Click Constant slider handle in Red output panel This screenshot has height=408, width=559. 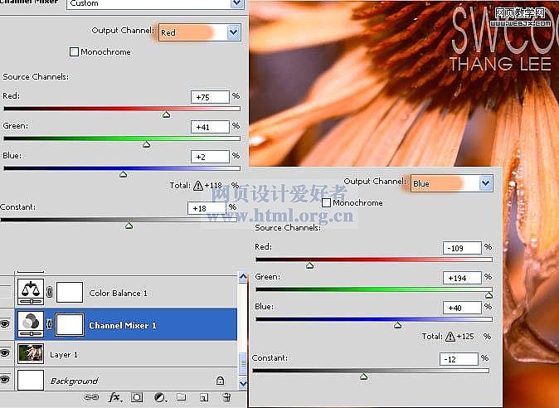point(129,226)
